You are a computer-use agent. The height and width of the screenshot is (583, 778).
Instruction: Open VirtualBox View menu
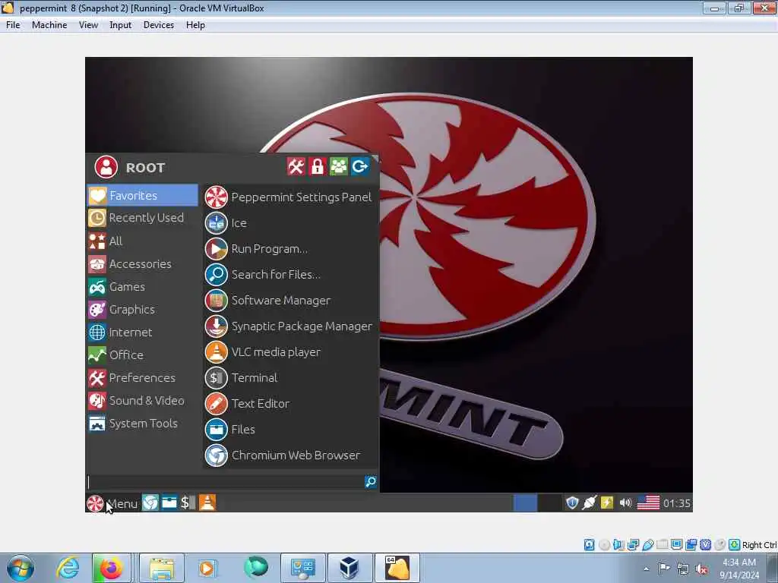point(88,25)
